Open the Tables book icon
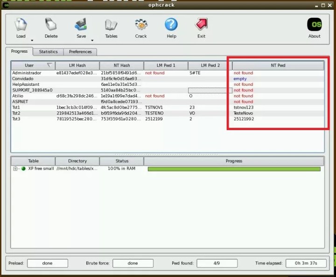This screenshot has width=336, height=277. pos(111,24)
